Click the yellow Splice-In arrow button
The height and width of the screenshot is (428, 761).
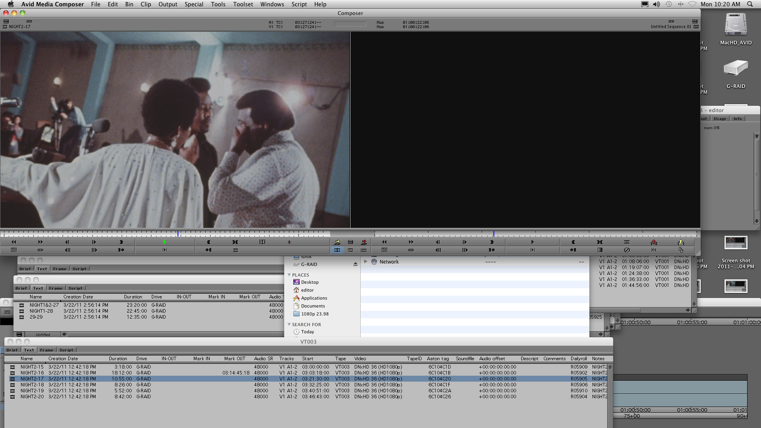point(337,242)
